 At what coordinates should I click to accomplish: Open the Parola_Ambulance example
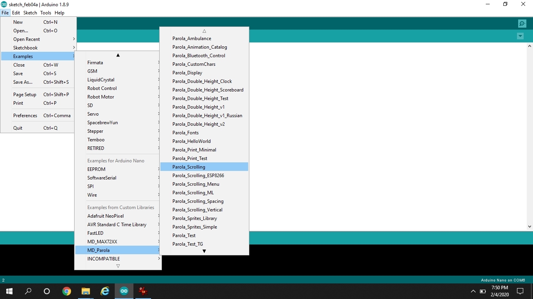[x=204, y=39]
